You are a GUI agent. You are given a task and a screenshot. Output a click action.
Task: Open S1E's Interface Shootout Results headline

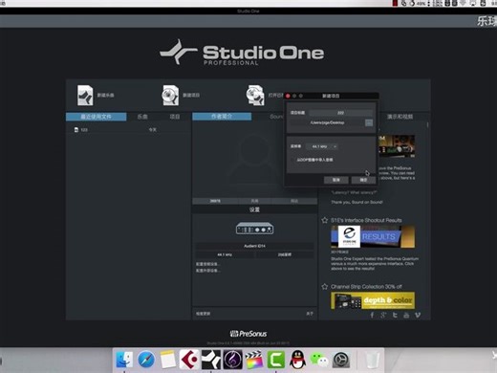point(366,220)
